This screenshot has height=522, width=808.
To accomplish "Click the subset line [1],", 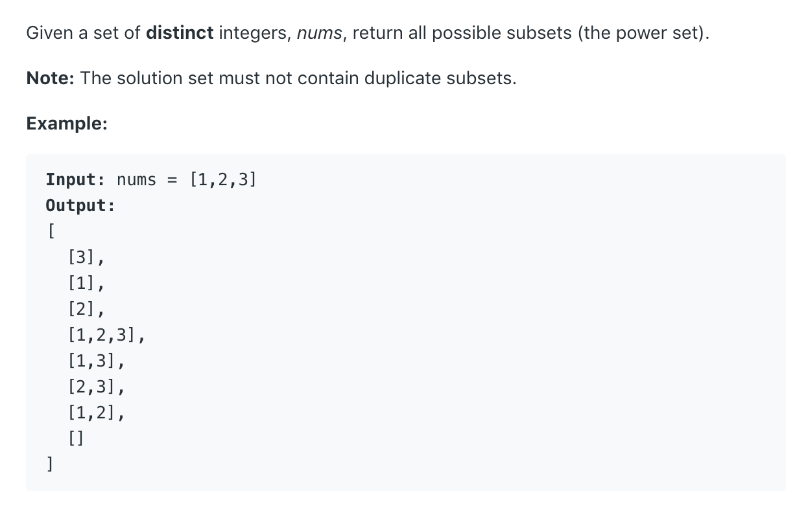I will 86,283.
